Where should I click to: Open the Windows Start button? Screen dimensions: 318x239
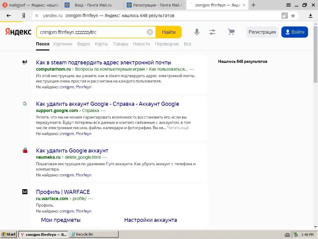pos(8,234)
